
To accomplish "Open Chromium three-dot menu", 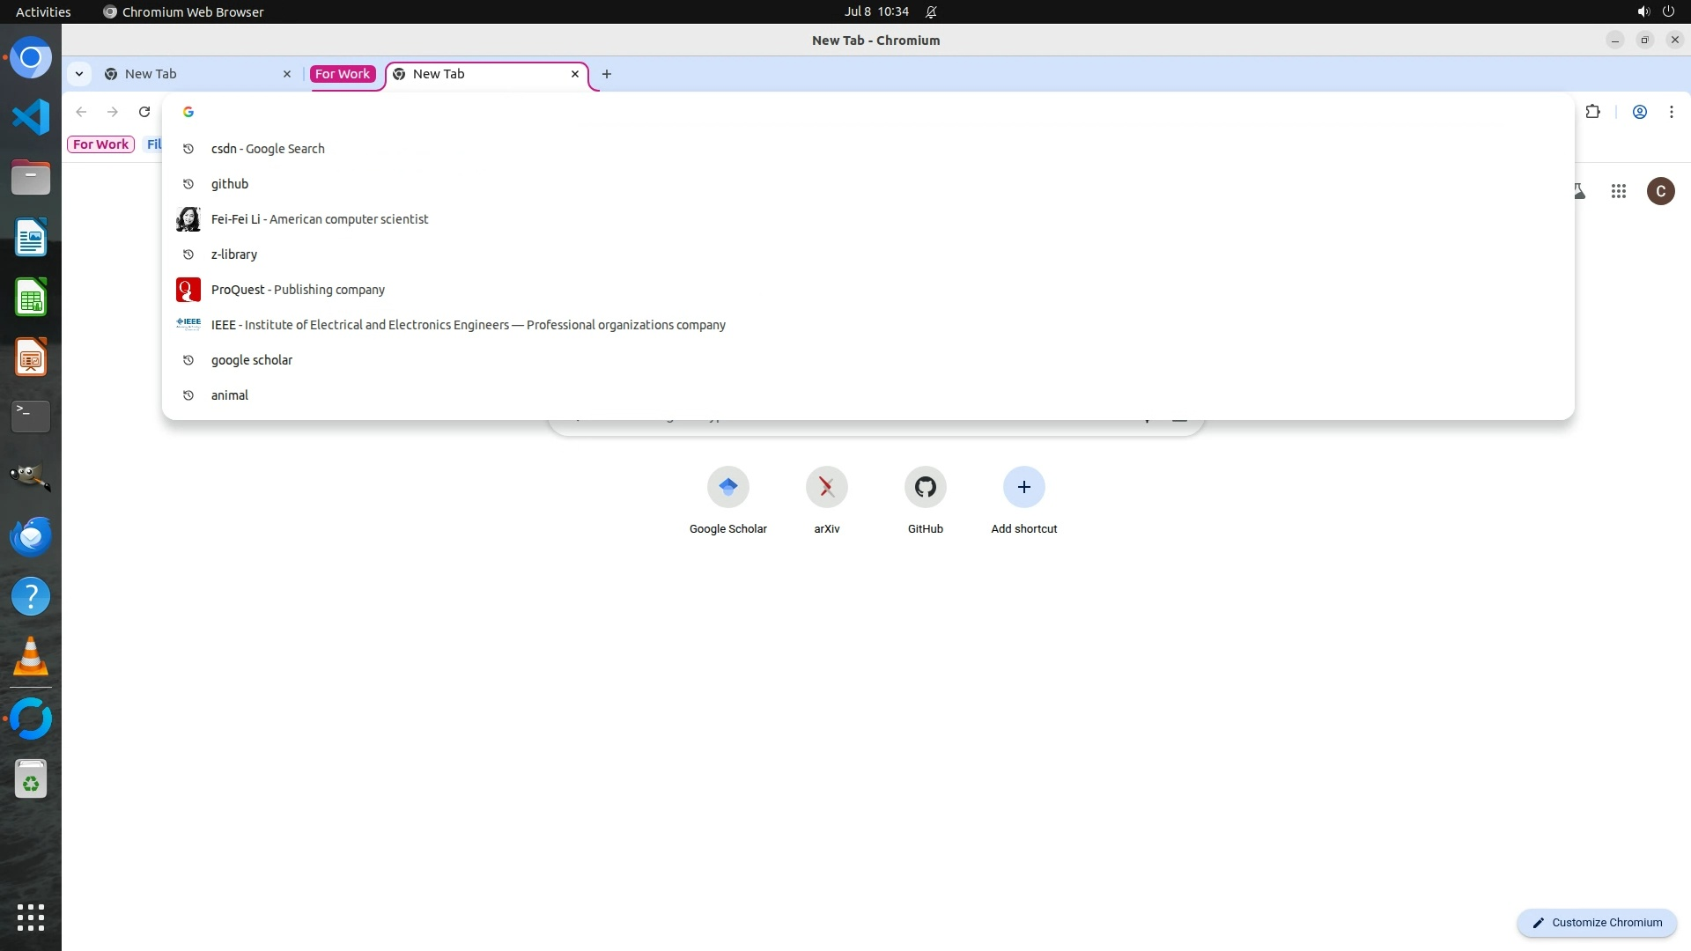I will tap(1671, 112).
